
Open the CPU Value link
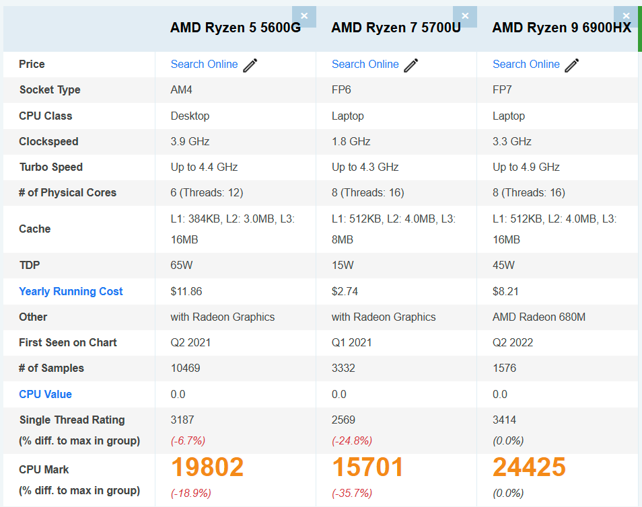(x=46, y=394)
